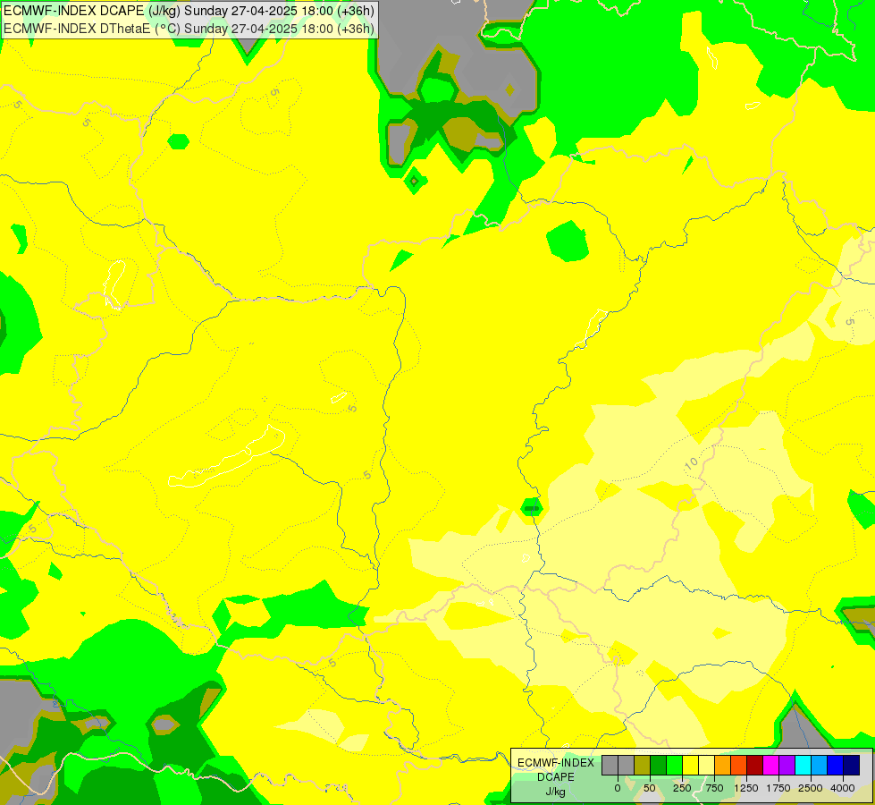875x805 pixels.
Task: Click the dark green legend swatch
Action: coord(658,766)
